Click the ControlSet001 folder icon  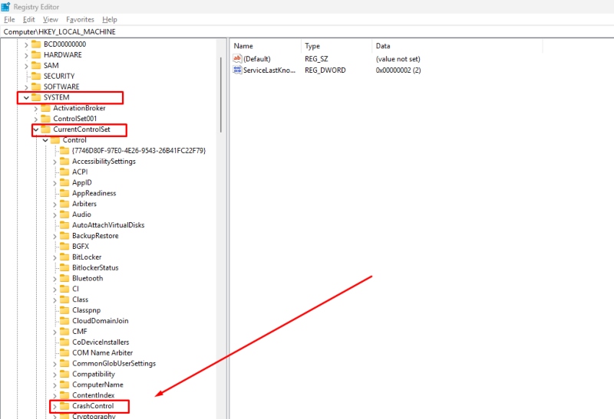coord(45,118)
